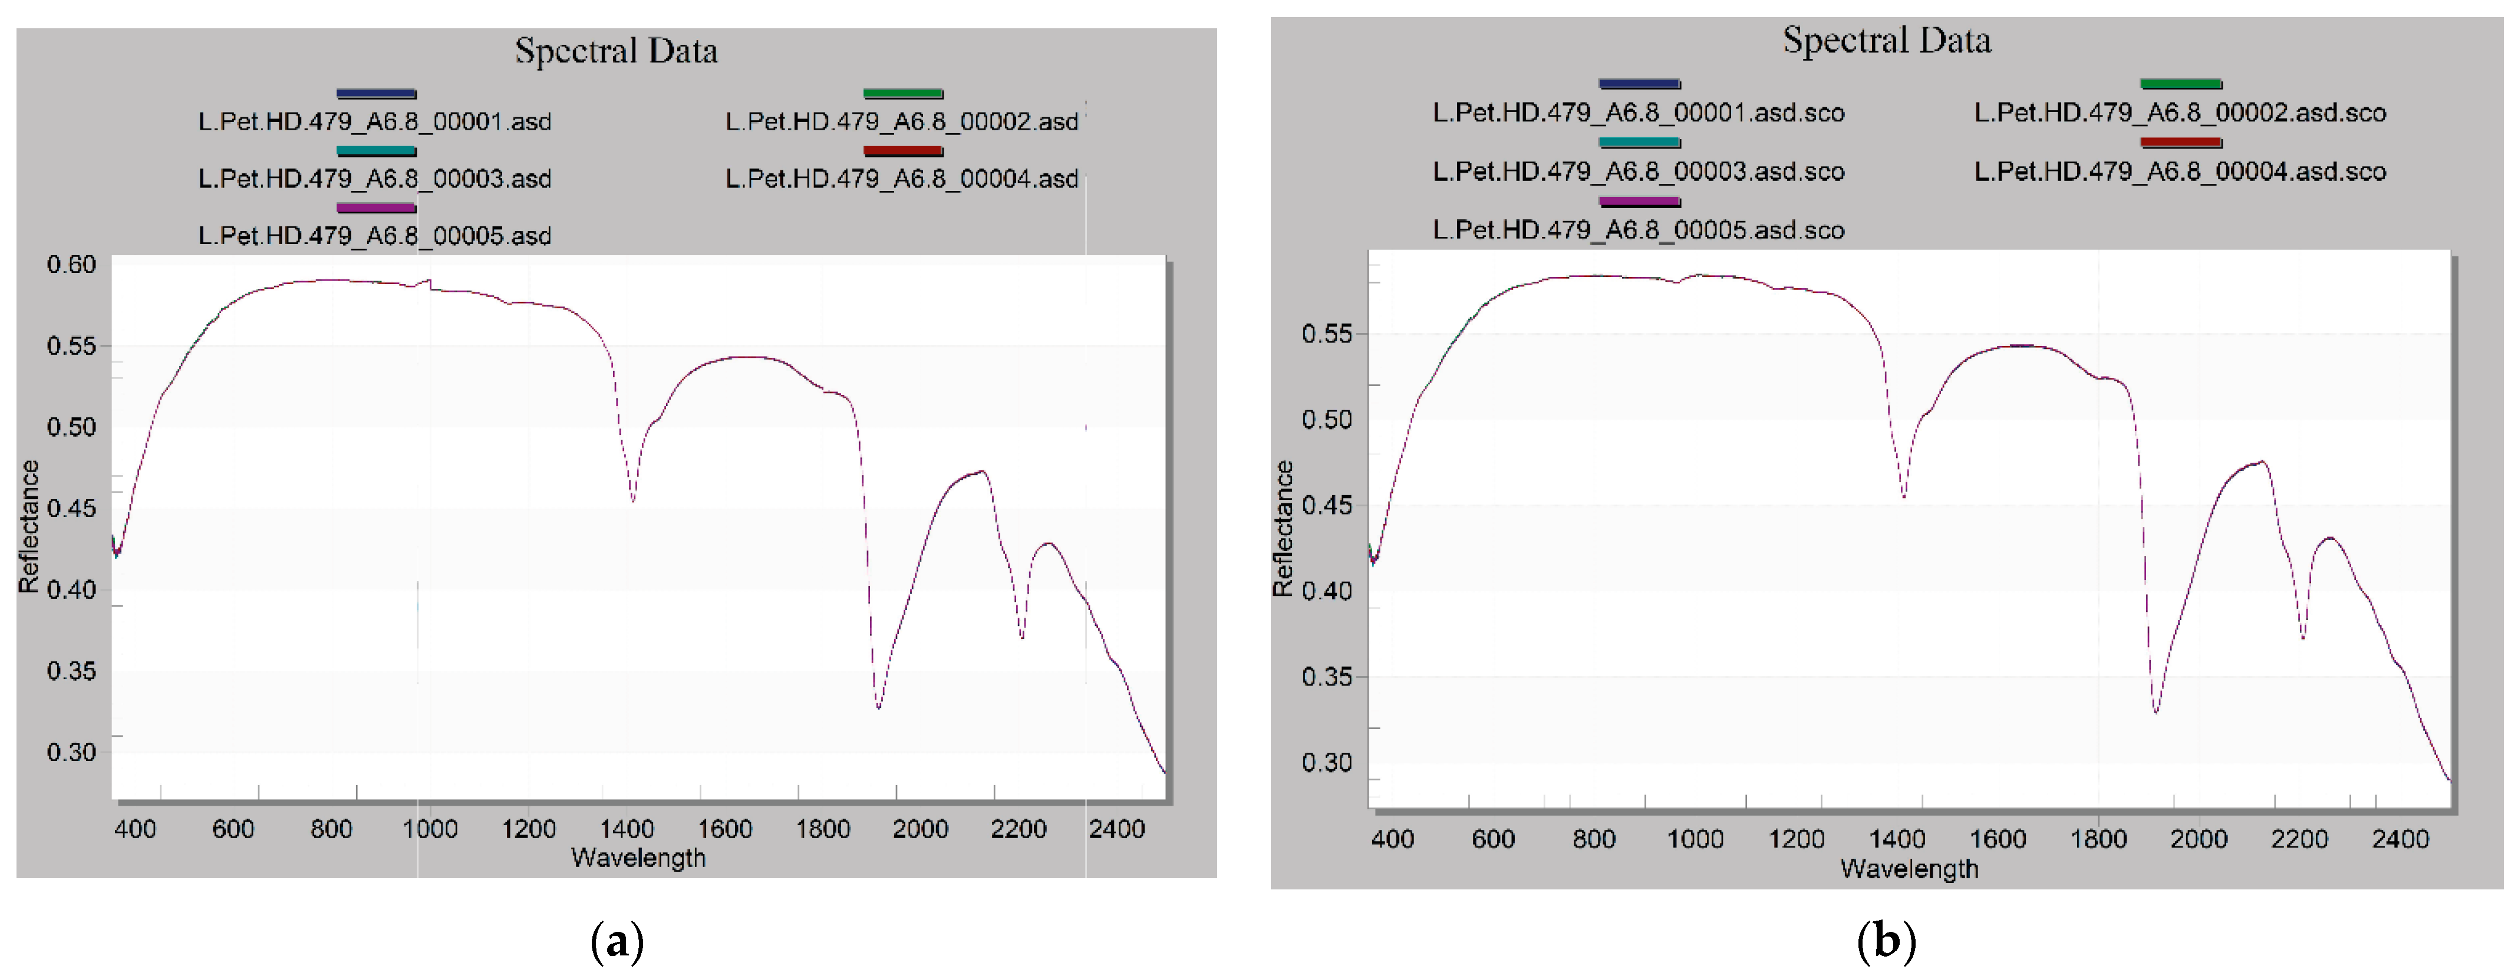This screenshot has height=979, width=2518.
Task: Click the 1000 wavelength tick in left chart
Action: click(430, 829)
